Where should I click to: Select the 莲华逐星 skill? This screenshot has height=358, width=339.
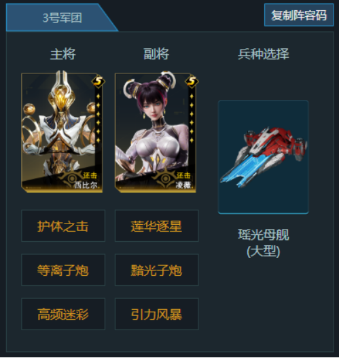(x=157, y=226)
